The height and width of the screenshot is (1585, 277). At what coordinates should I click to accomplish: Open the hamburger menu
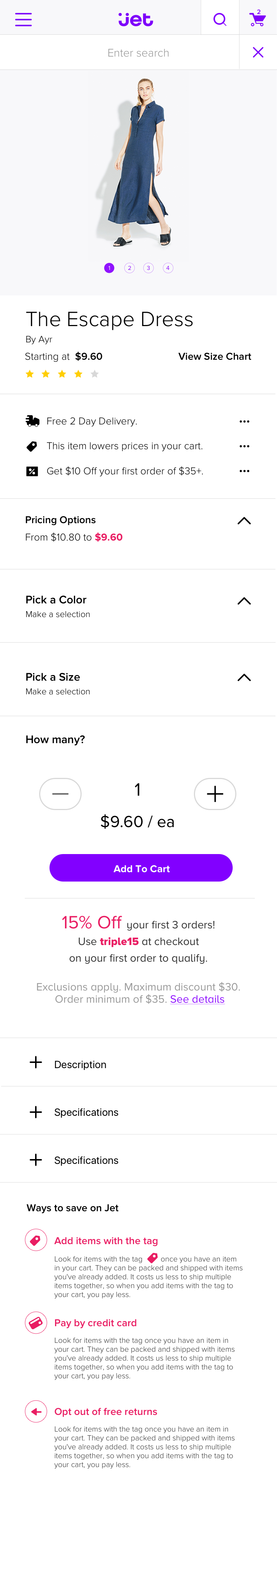[x=23, y=20]
